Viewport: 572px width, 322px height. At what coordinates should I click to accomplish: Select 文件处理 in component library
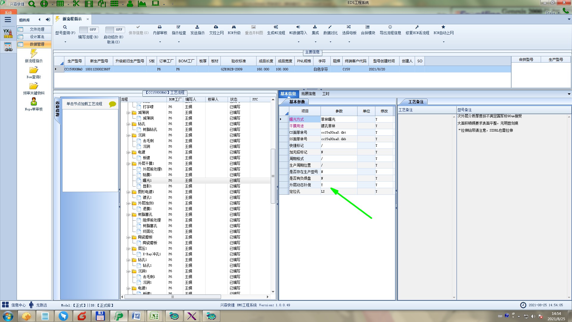(x=37, y=29)
